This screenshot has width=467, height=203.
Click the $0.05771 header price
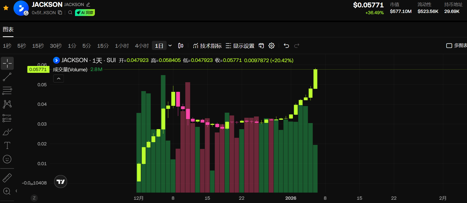(368, 5)
